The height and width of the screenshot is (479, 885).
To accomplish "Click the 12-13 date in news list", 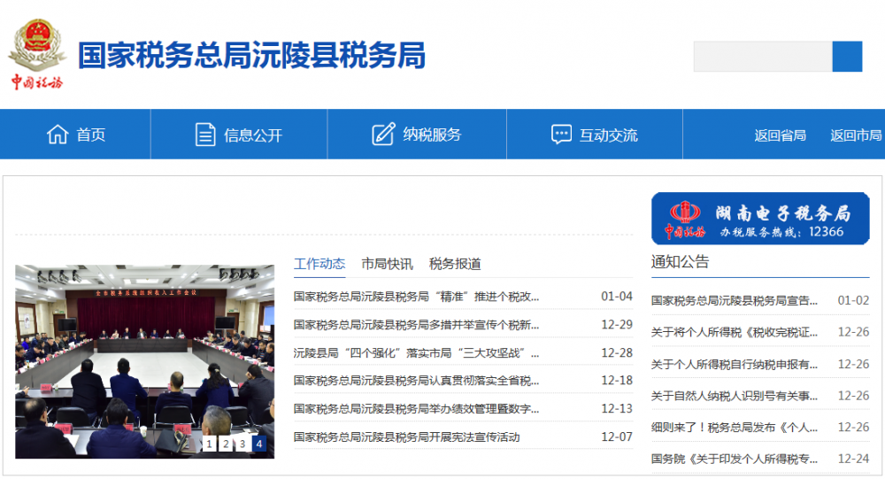I will pyautogui.click(x=616, y=408).
